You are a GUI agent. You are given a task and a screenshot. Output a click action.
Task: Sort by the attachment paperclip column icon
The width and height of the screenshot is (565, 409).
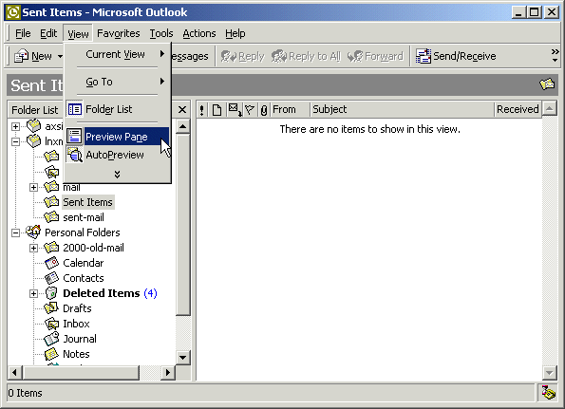(x=264, y=109)
